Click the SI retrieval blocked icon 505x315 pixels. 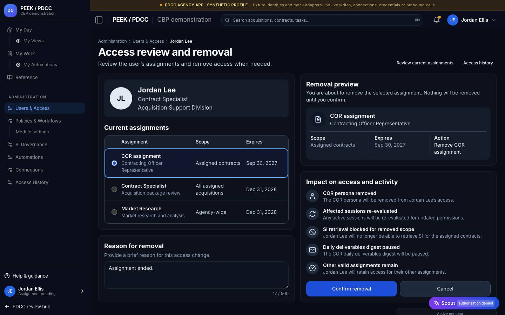tap(312, 232)
